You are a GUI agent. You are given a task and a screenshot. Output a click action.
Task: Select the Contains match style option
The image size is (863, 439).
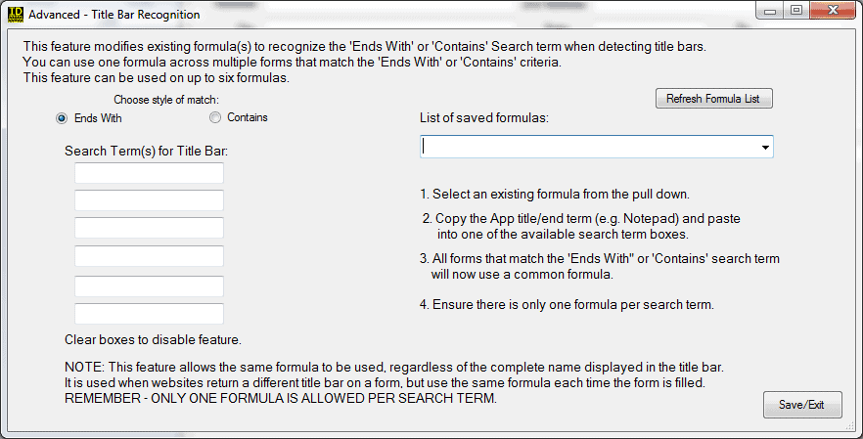(x=215, y=118)
